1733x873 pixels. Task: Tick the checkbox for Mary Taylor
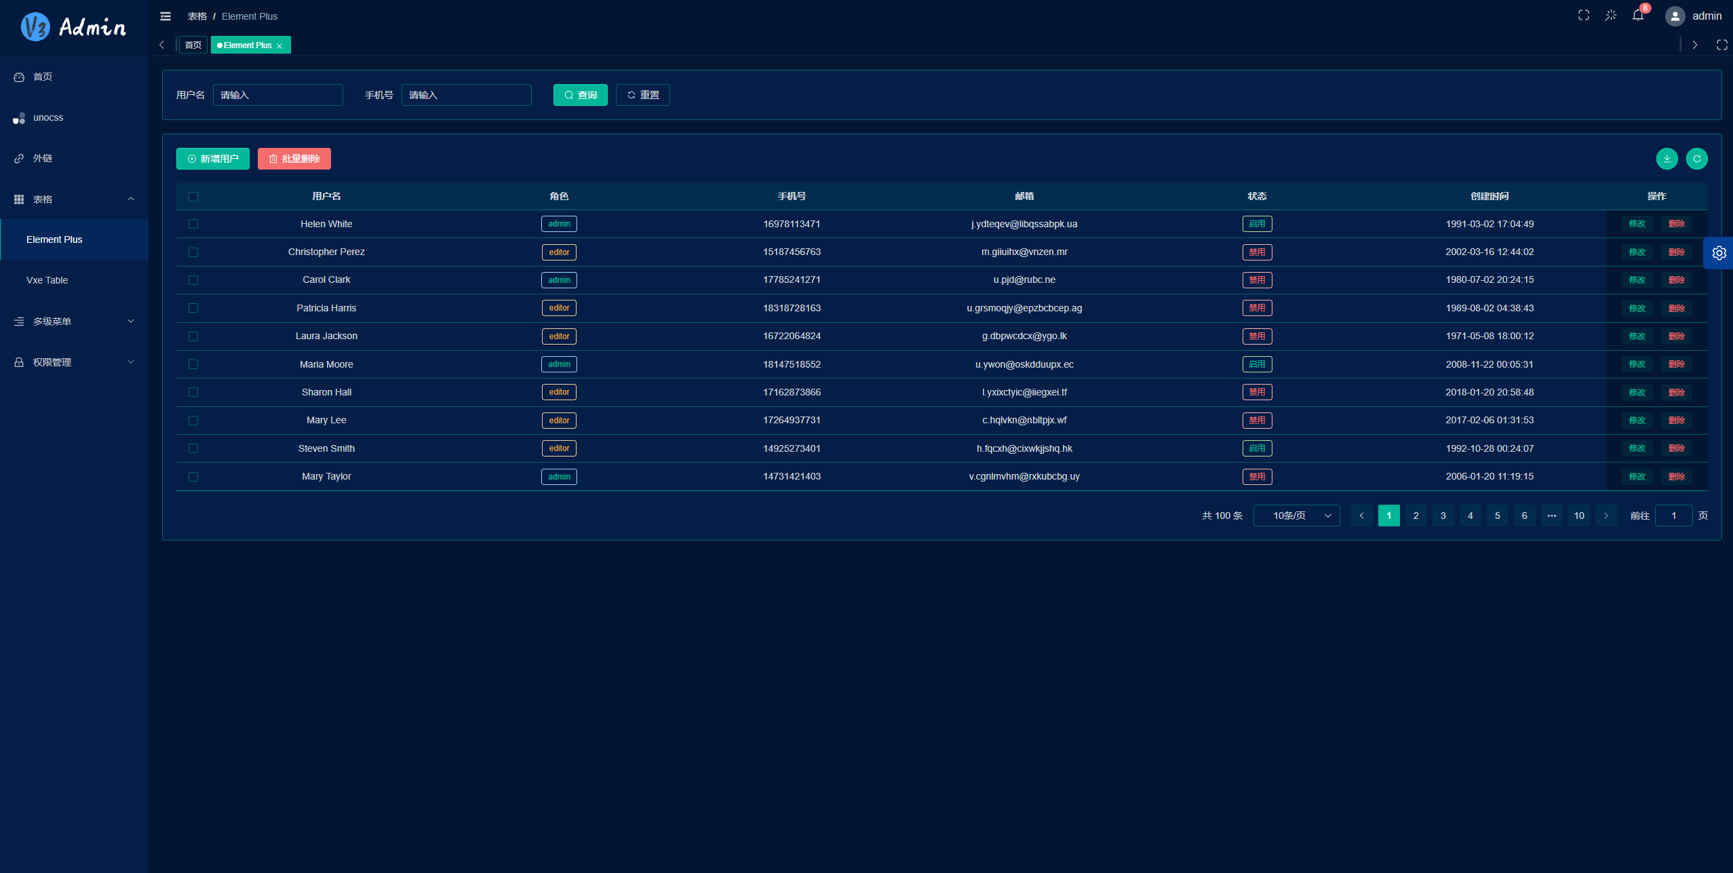tap(193, 477)
